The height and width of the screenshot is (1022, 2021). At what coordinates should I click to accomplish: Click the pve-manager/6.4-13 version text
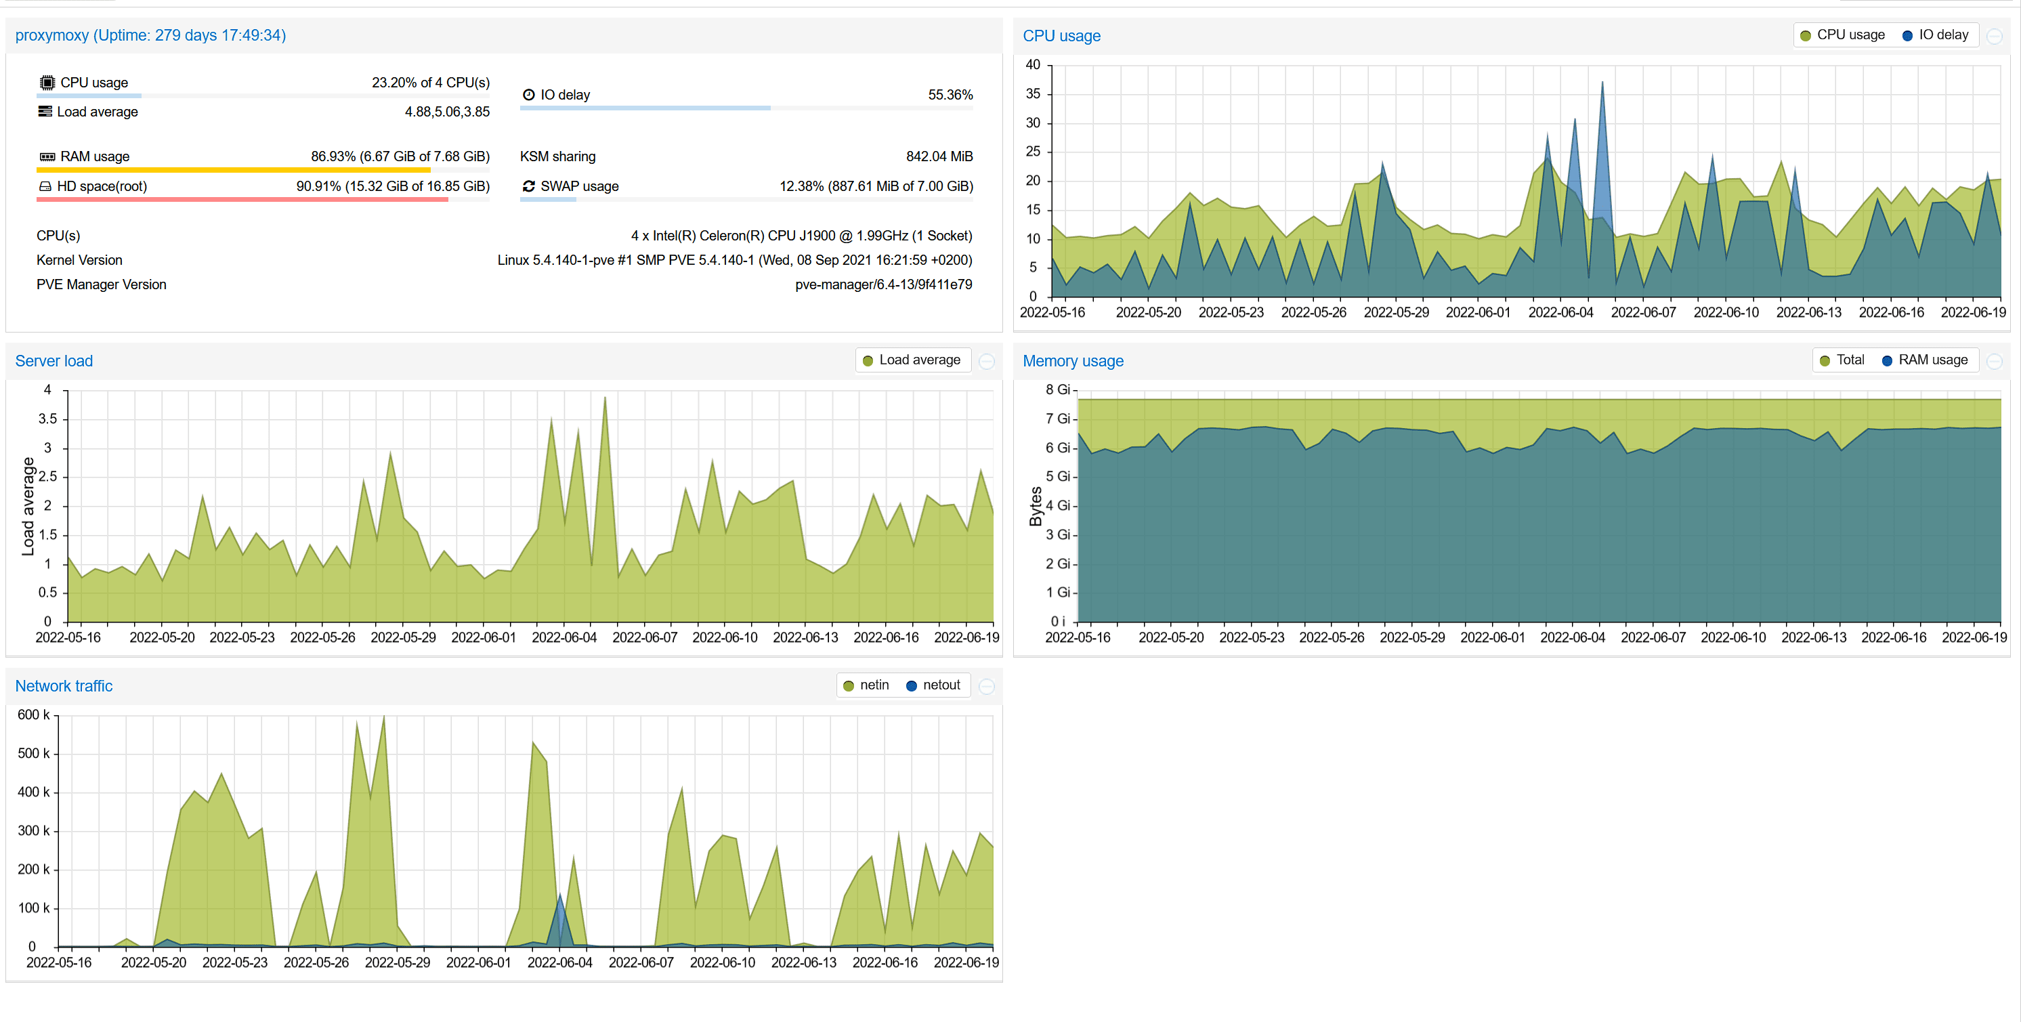point(883,284)
